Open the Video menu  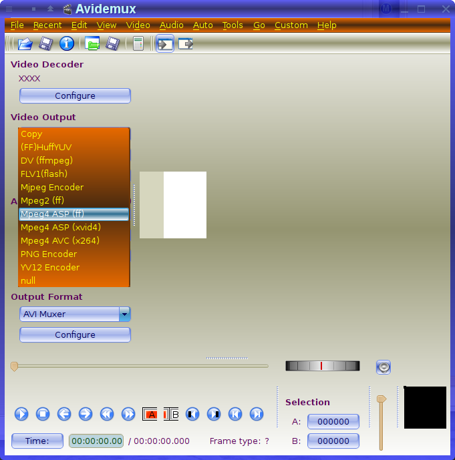click(138, 25)
